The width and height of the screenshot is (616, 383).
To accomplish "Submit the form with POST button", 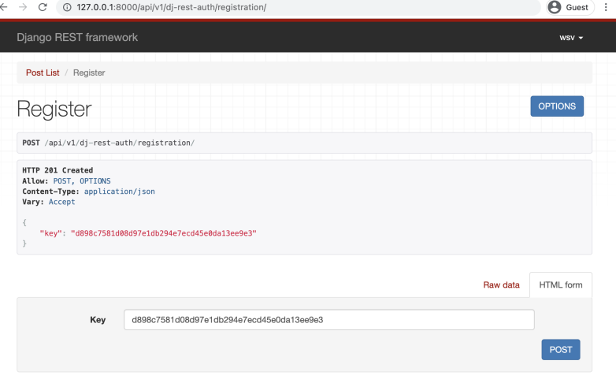I will tap(561, 350).
